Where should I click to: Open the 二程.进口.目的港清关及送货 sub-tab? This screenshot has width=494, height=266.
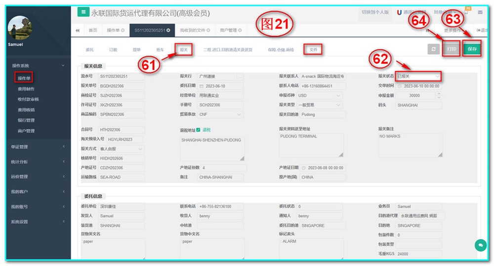[228, 50]
